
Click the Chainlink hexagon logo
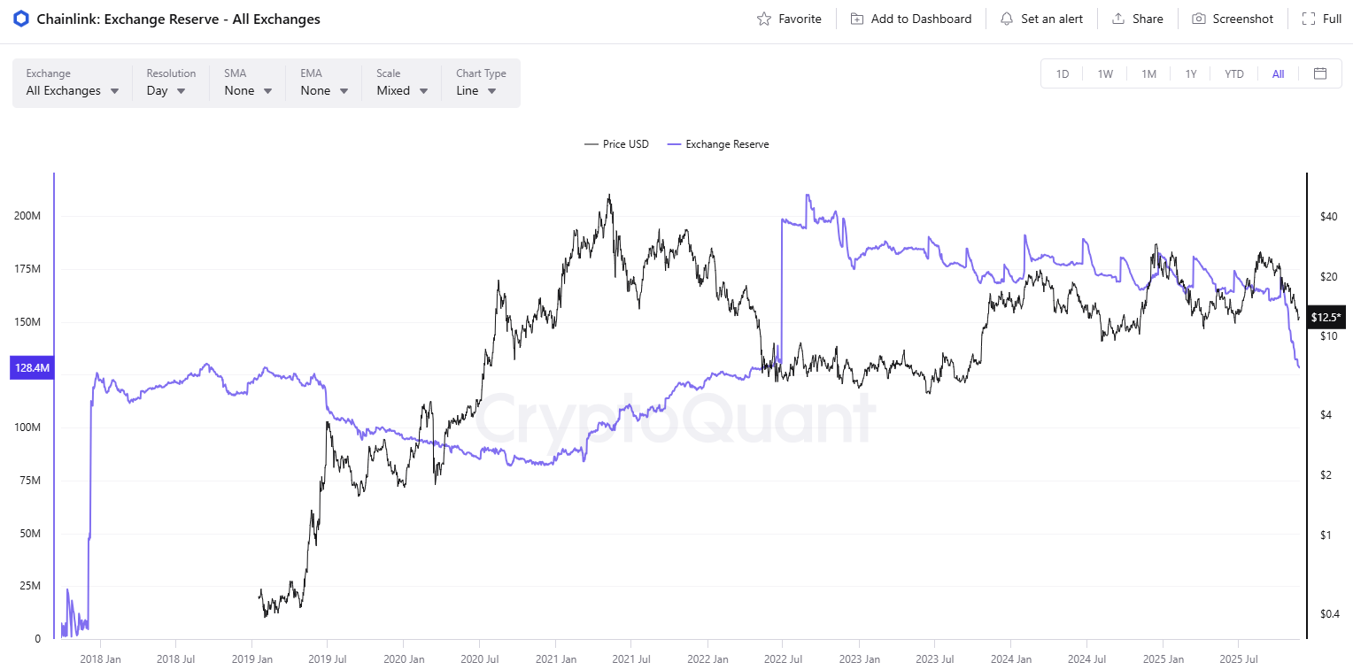tap(19, 18)
